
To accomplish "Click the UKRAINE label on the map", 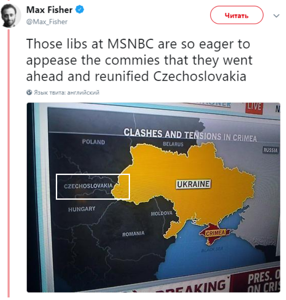I will [x=193, y=184].
